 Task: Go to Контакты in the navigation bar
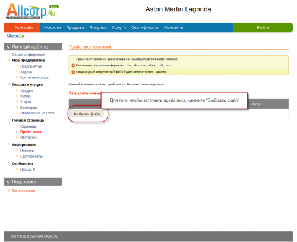173,27
